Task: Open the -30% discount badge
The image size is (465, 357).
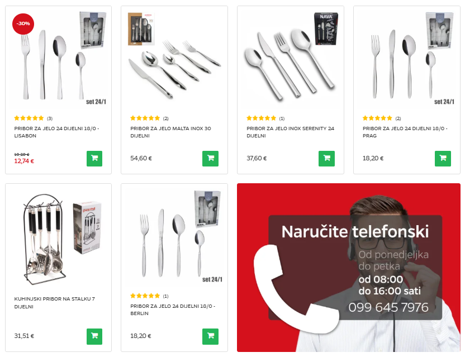Action: (23, 23)
